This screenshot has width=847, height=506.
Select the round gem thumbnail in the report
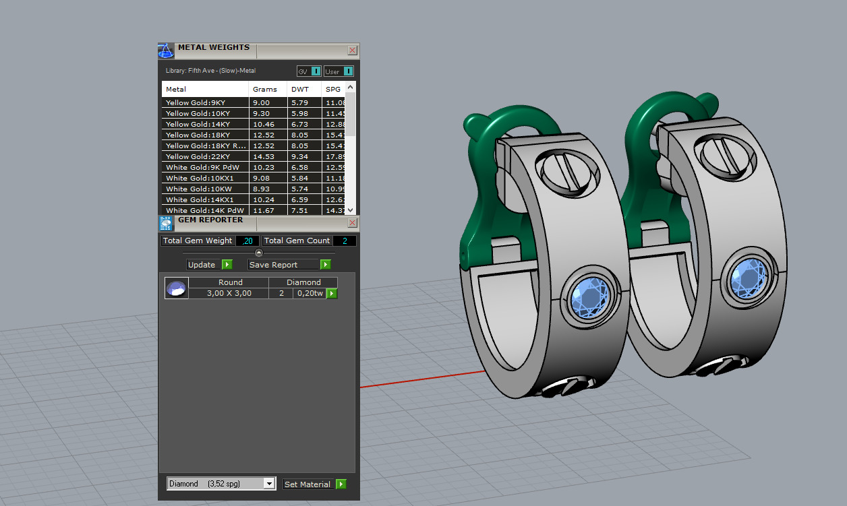click(176, 288)
